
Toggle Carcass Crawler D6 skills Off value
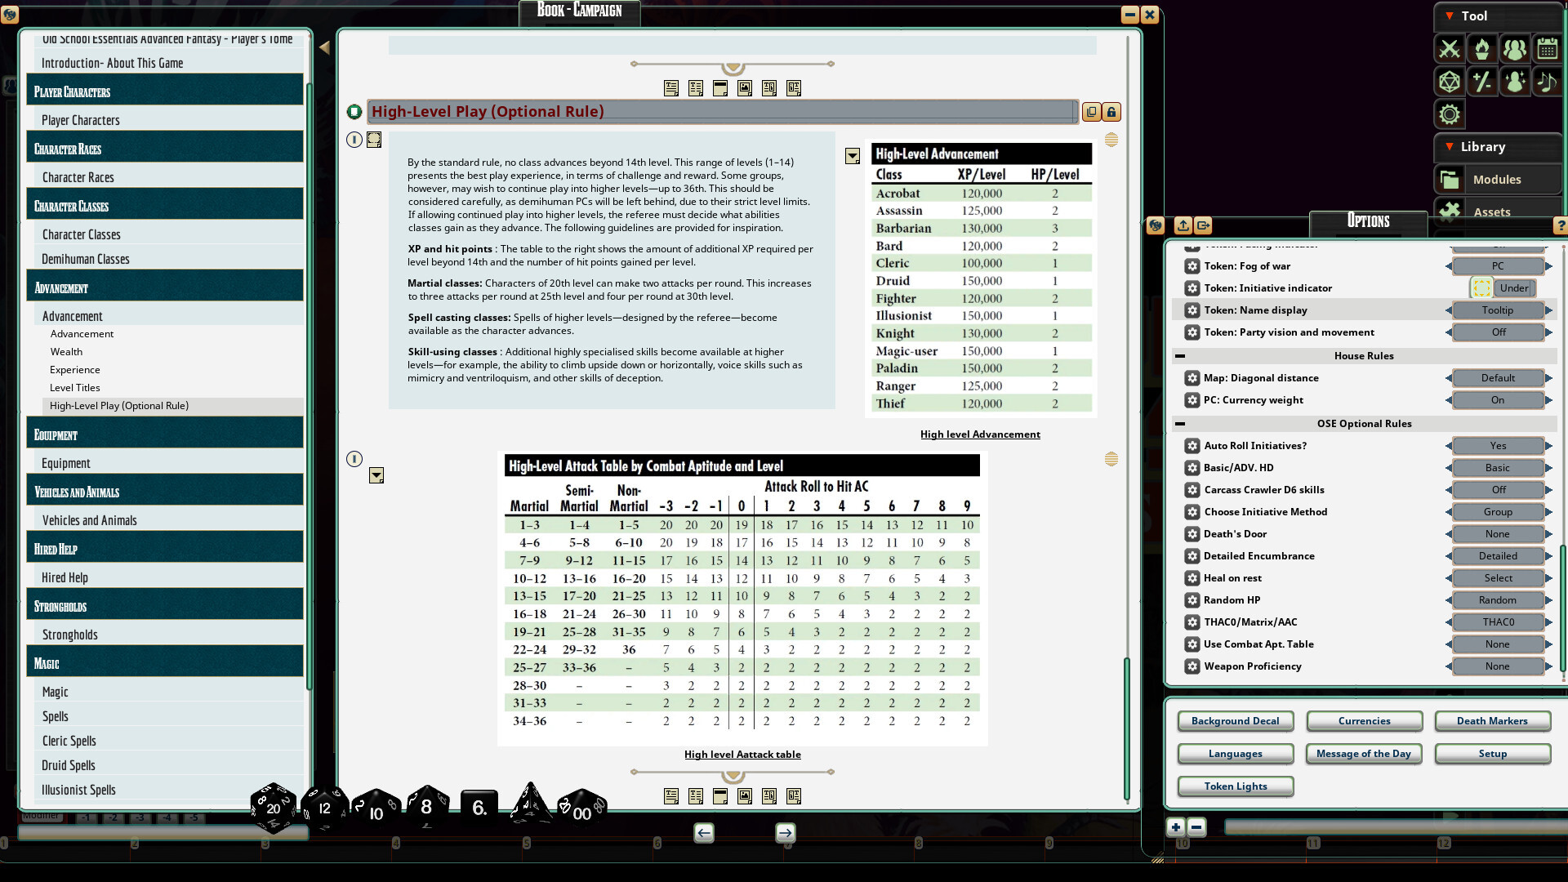1498,490
